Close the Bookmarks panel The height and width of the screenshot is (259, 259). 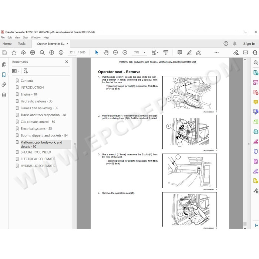(67, 62)
